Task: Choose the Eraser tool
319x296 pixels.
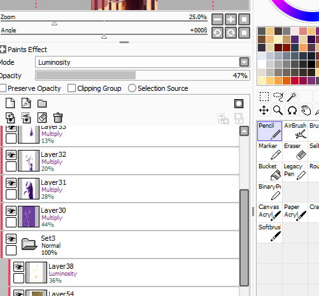Action: 295,152
